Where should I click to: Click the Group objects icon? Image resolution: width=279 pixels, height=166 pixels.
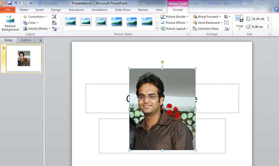tap(227, 23)
